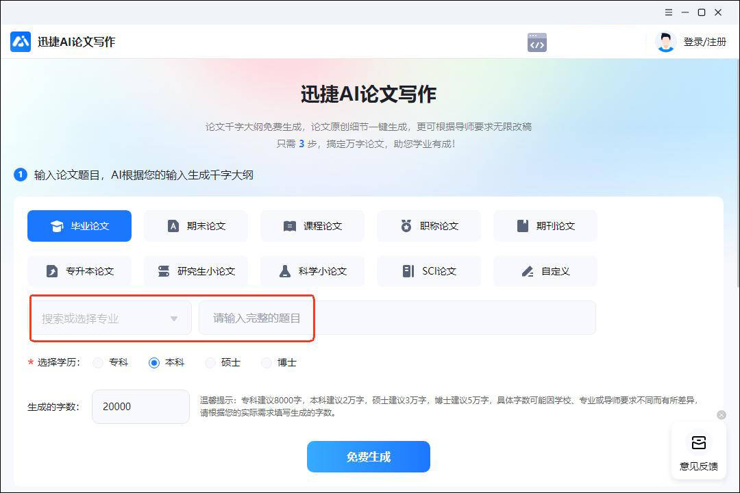The height and width of the screenshot is (493, 740).
Task: Open the 搜索或选择专业 dropdown
Action: coord(112,318)
